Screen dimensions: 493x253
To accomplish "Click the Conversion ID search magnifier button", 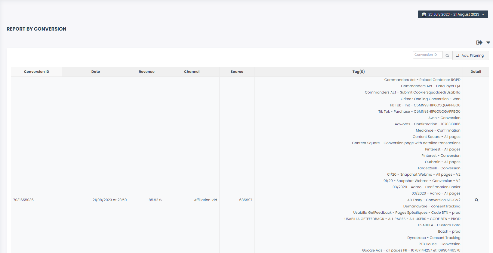I will click(447, 55).
